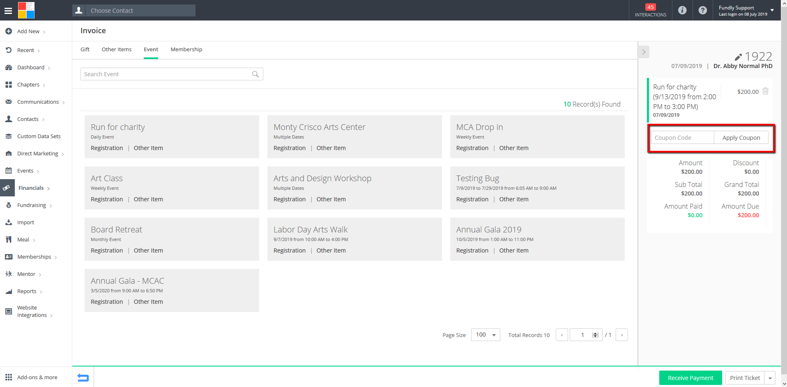Click the Contacts person icon
The image size is (787, 387).
pyautogui.click(x=9, y=119)
